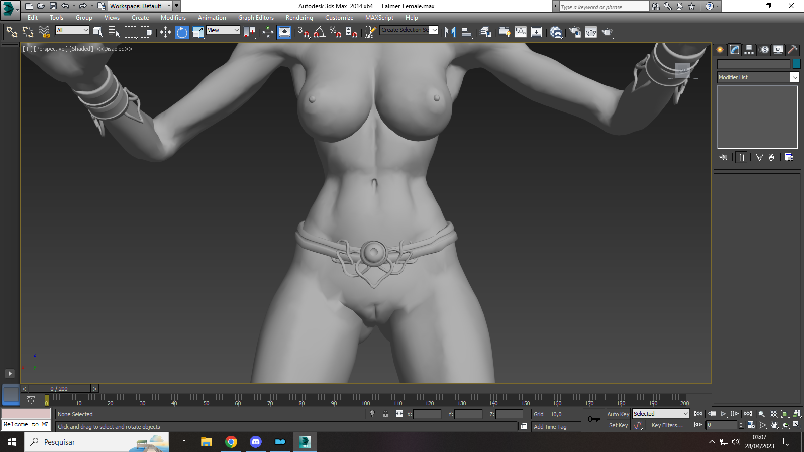The image size is (804, 452).
Task: Click the Render Production teapot icon
Action: tap(608, 32)
